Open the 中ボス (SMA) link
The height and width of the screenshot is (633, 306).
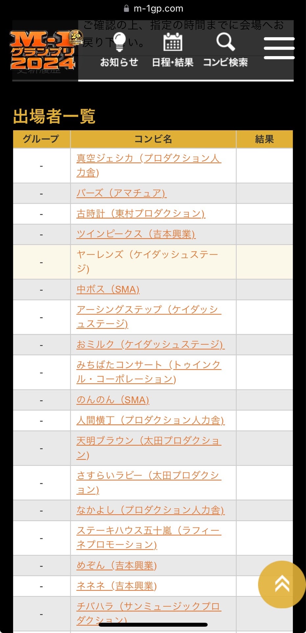pos(108,289)
